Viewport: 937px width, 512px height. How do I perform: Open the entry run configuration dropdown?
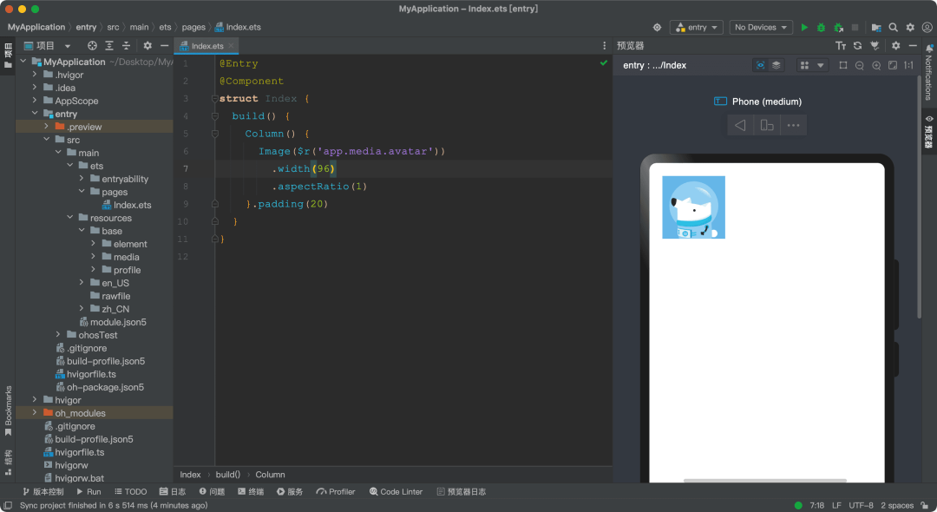(x=697, y=28)
